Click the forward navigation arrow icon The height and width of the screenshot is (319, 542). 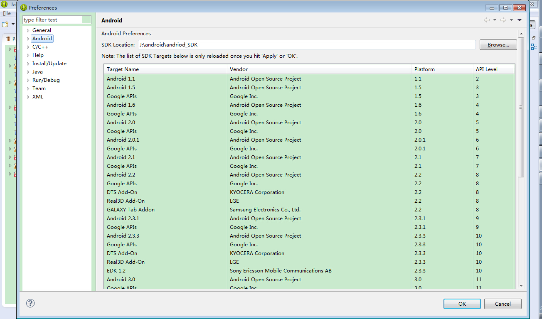coord(503,20)
